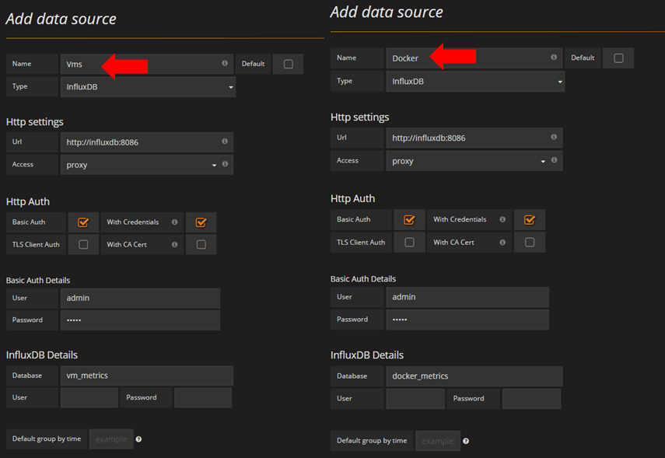Click left With Credentials info icon
The width and height of the screenshot is (665, 458).
174,222
